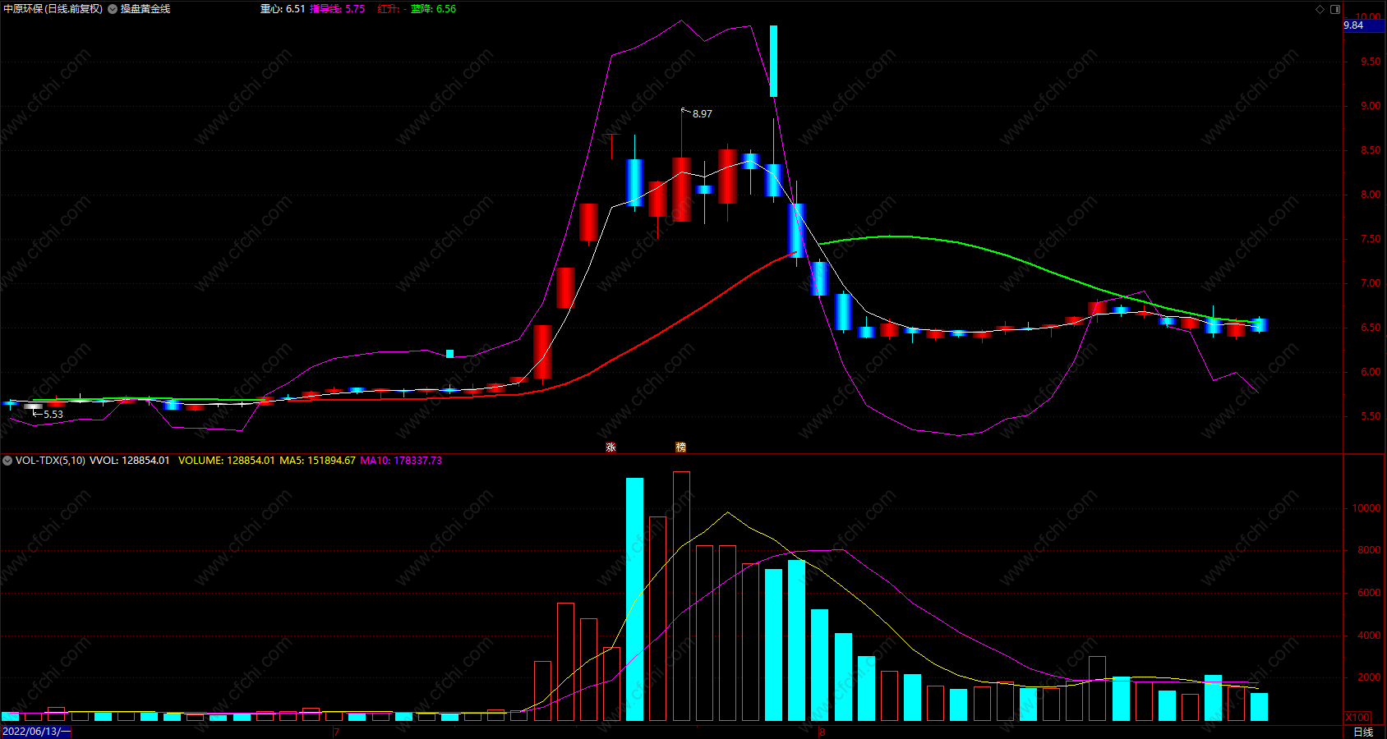The image size is (1387, 739).
Task: Click the 重心: 6.51 value
Action: point(283,9)
